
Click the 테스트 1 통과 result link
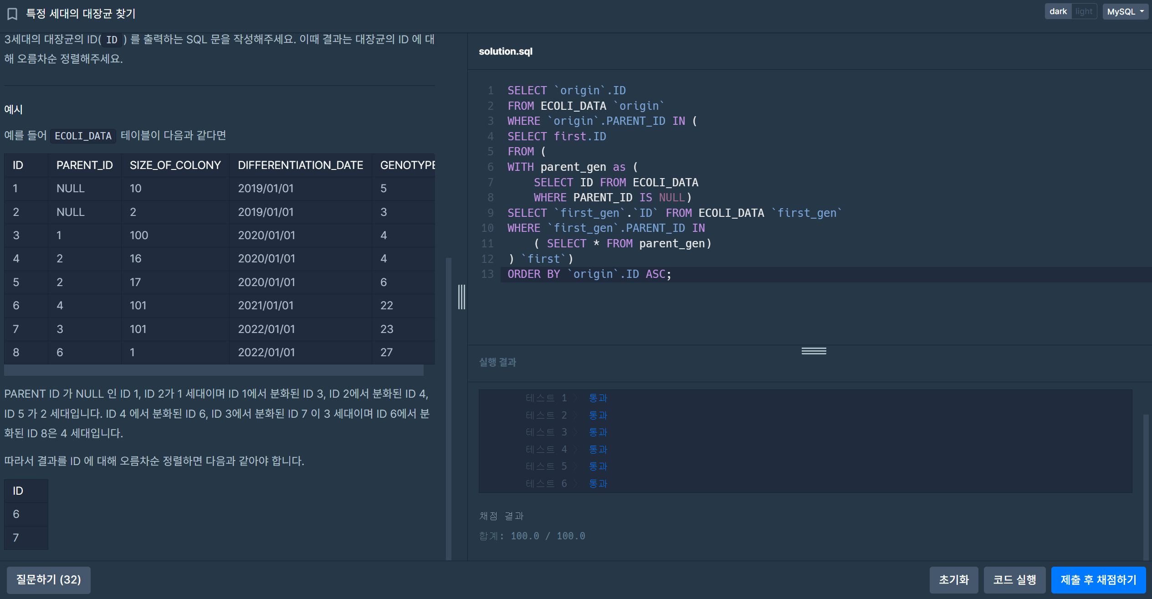coord(598,398)
